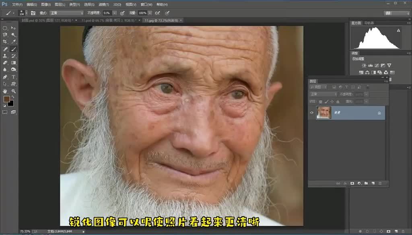Select the Pen tool
The image size is (412, 235).
point(5,76)
